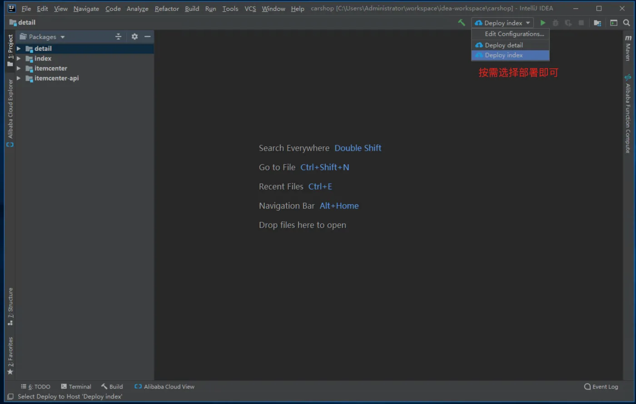Open the Run menu
Viewport: 636px width, 404px height.
coord(210,9)
